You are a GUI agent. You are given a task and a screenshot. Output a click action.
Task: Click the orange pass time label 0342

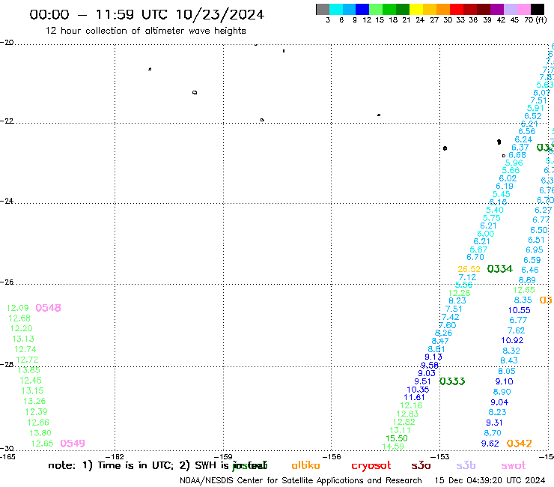[x=519, y=444]
